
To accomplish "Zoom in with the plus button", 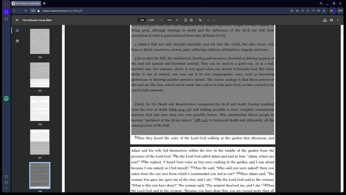I will click(x=177, y=20).
